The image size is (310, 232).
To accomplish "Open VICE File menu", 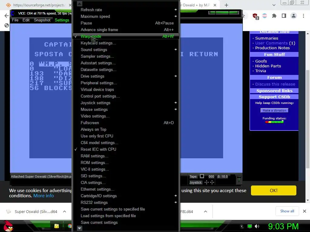I will click(x=15, y=20).
